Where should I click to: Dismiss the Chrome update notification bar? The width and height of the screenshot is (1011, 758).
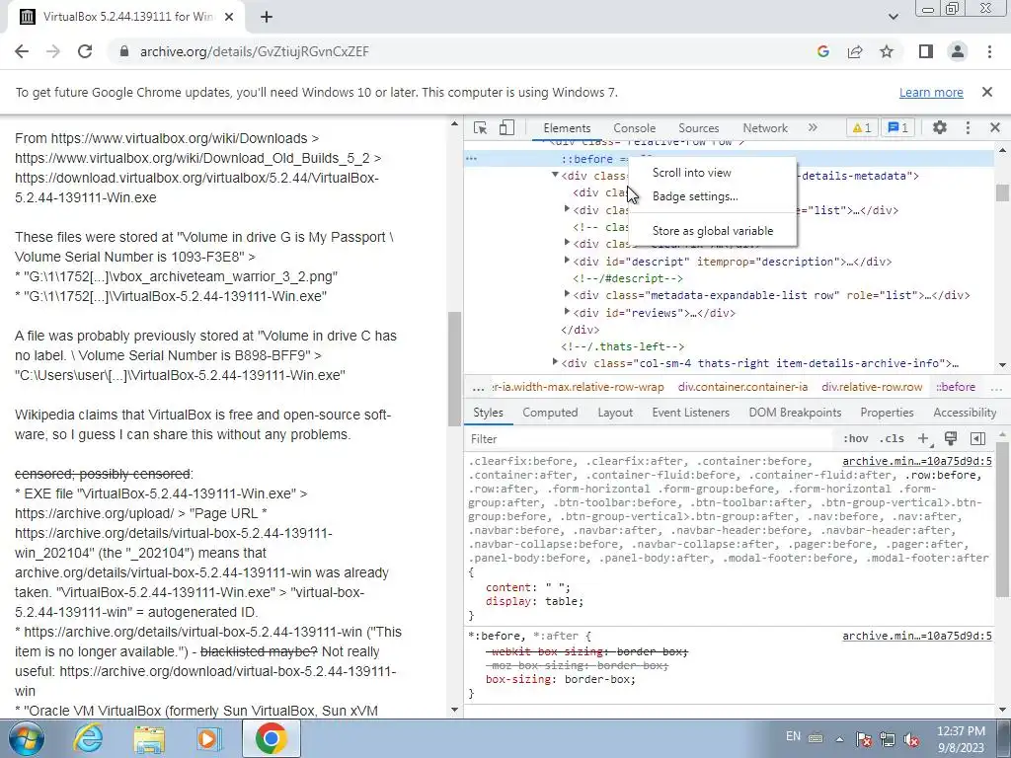(987, 92)
